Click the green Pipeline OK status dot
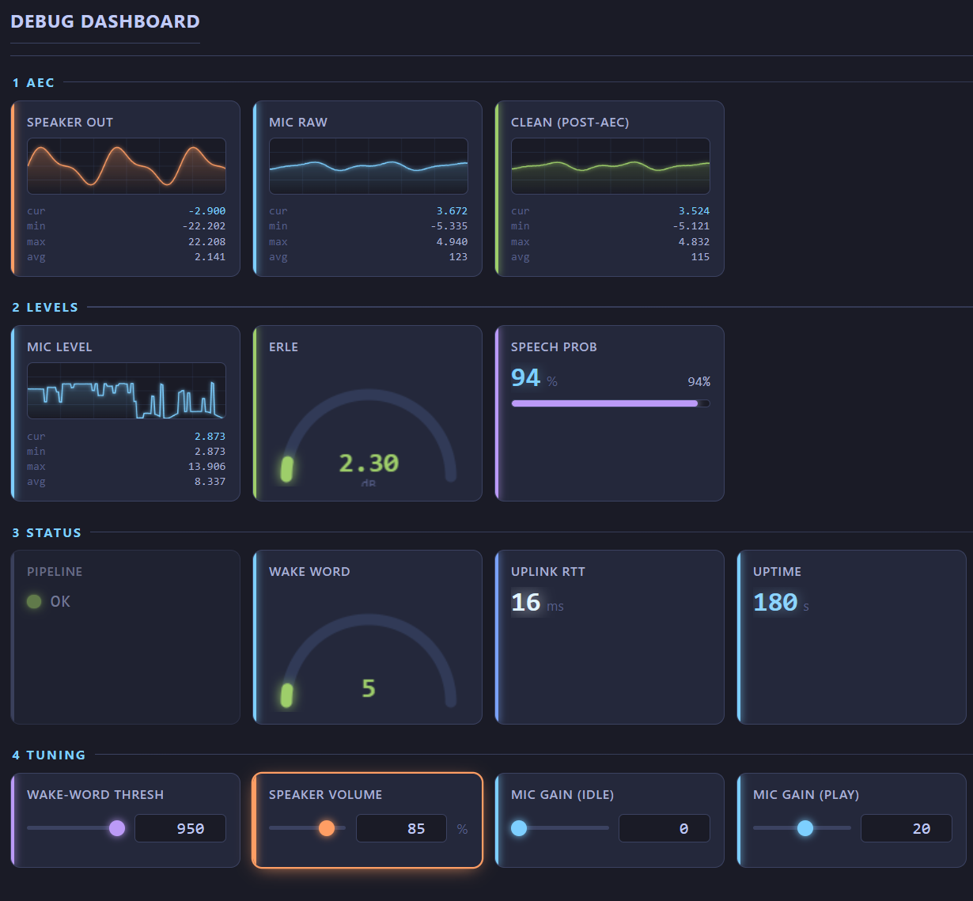Screen dimensions: 973x901 [34, 601]
